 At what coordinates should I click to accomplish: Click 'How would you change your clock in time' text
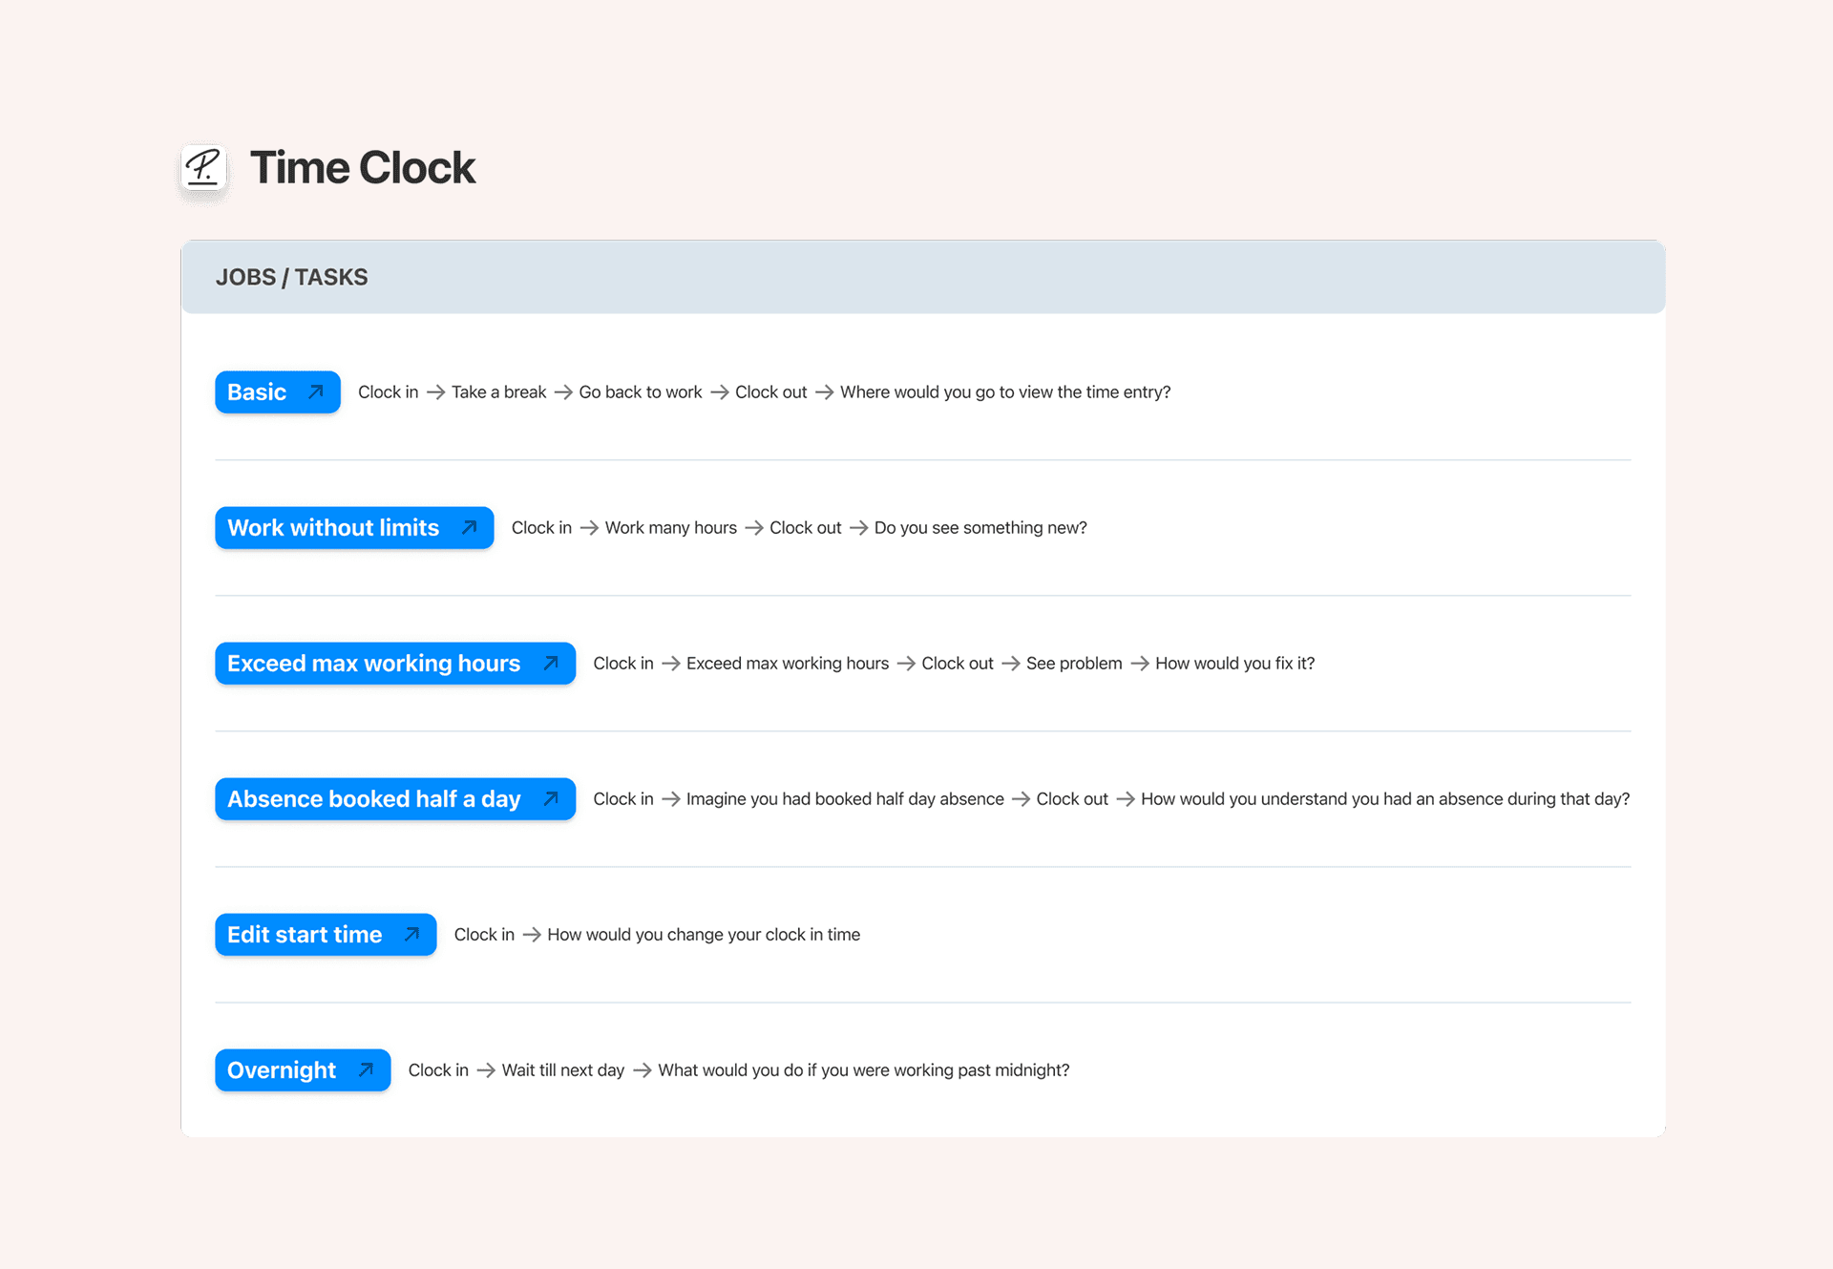tap(704, 935)
